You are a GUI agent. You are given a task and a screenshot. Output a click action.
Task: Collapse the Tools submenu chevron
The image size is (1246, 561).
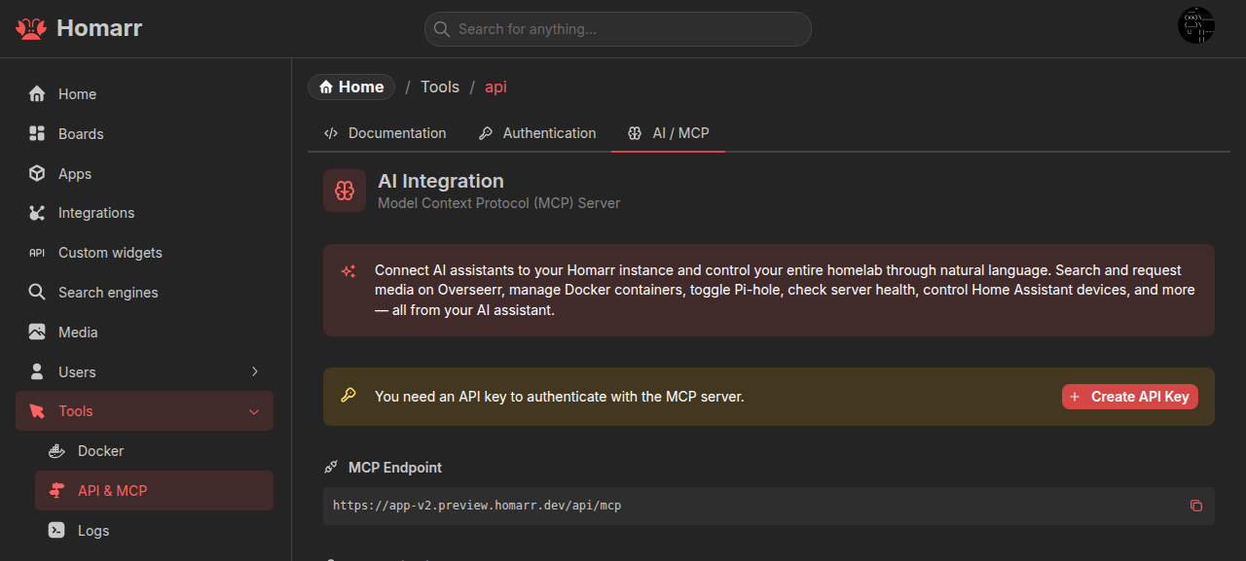click(x=255, y=411)
